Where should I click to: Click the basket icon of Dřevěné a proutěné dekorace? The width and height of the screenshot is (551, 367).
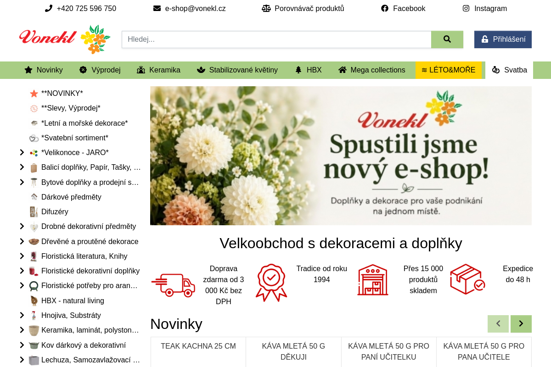pos(34,241)
